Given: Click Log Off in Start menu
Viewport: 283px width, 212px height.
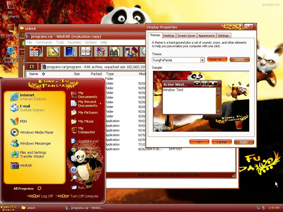Looking at the screenshot, I should pyautogui.click(x=40, y=196).
